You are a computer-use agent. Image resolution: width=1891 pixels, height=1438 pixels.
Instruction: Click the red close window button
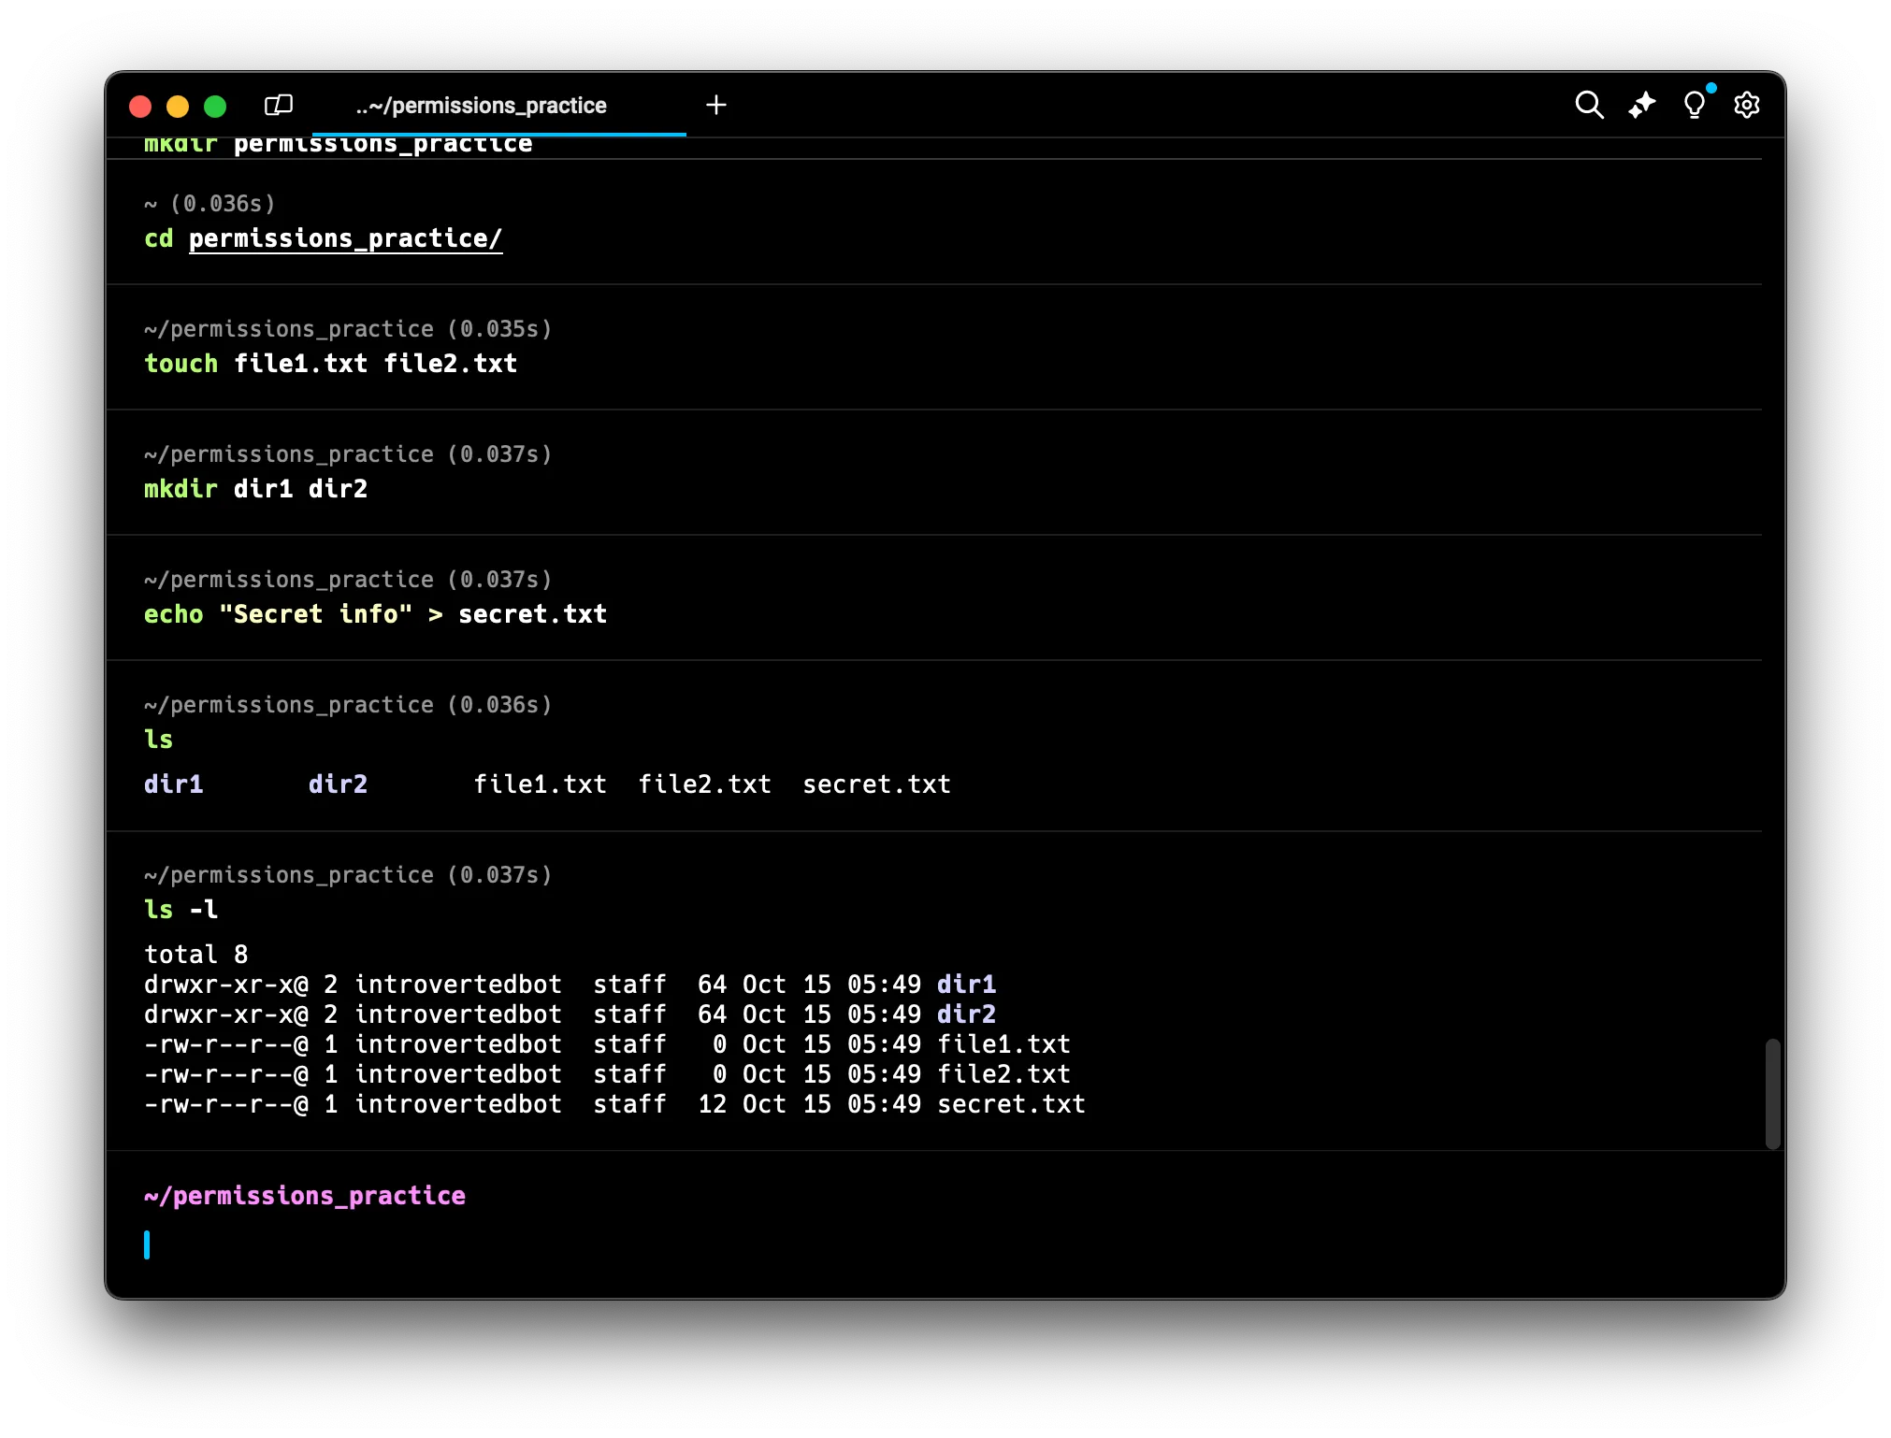pos(140,107)
